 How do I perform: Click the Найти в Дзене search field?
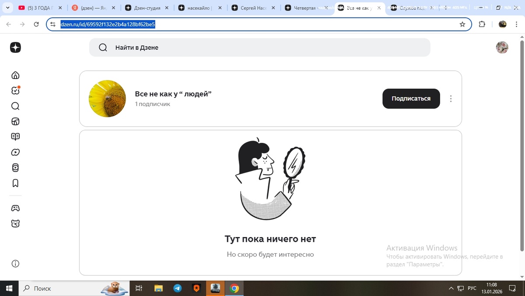[259, 48]
